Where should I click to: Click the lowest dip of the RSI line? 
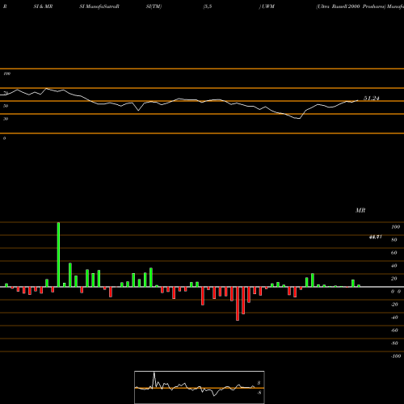click(x=299, y=118)
